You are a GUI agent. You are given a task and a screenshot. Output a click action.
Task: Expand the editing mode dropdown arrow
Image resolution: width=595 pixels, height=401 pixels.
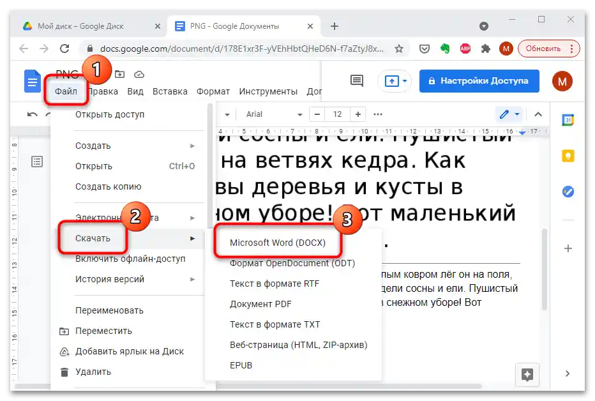click(517, 114)
